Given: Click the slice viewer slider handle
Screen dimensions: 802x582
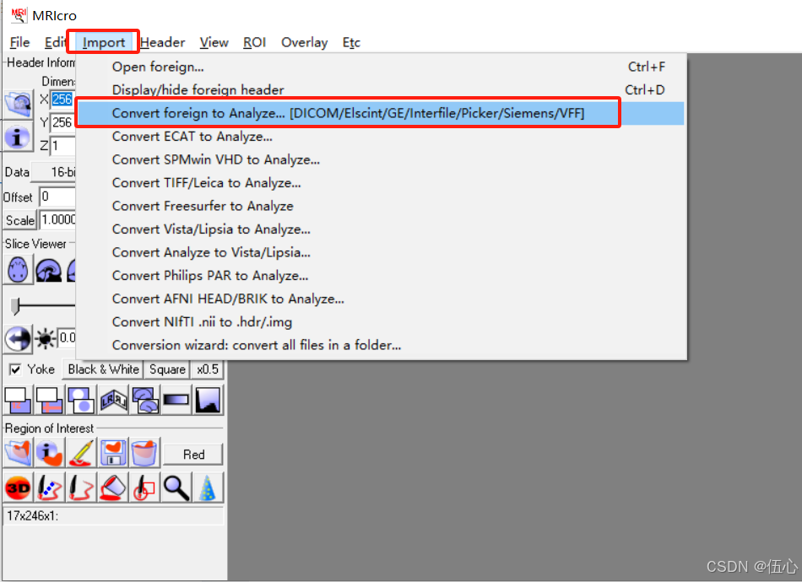Looking at the screenshot, I should (15, 306).
